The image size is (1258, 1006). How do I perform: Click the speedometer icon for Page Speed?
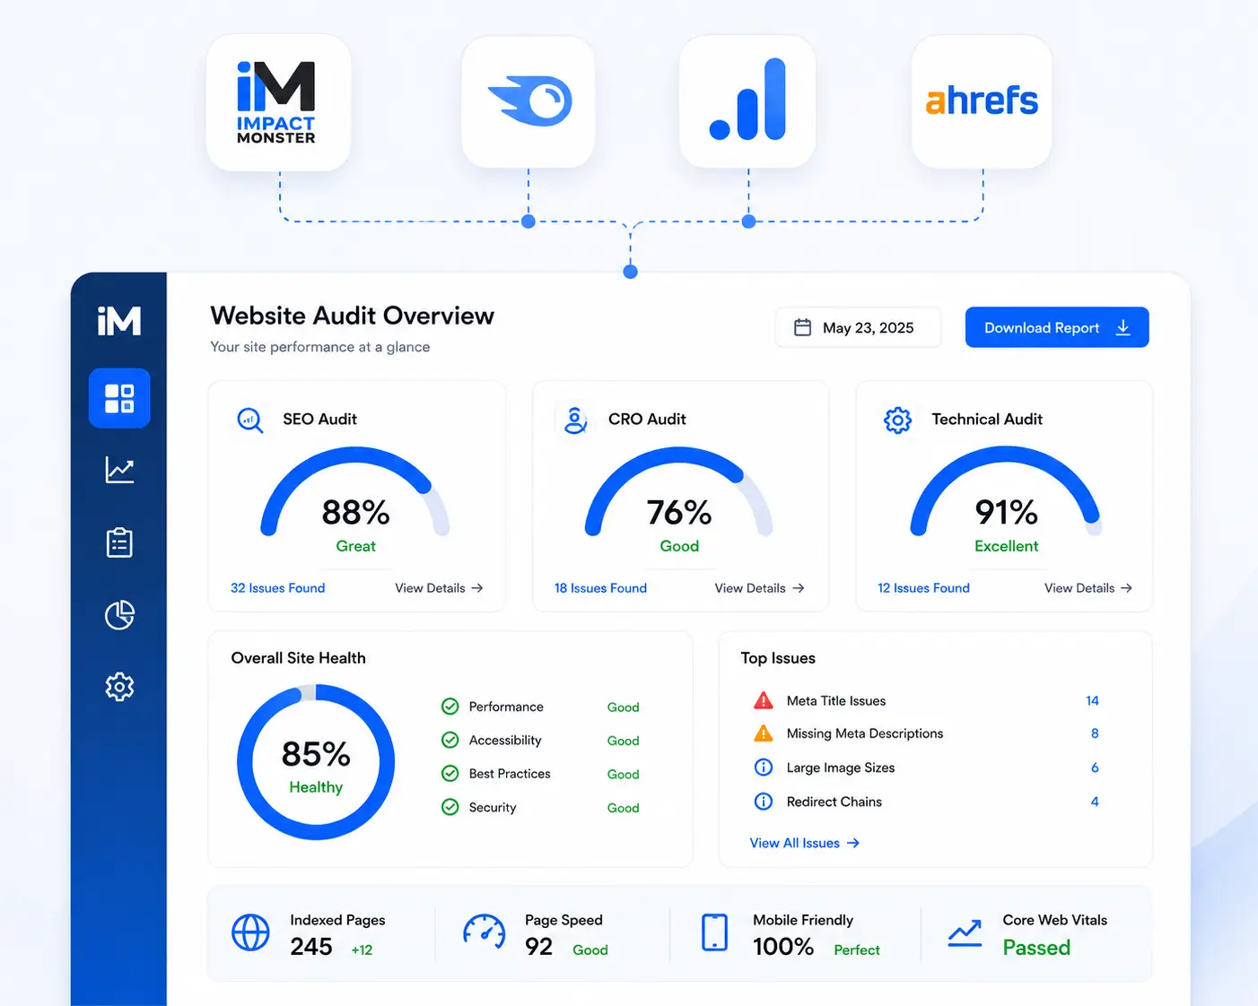point(485,932)
